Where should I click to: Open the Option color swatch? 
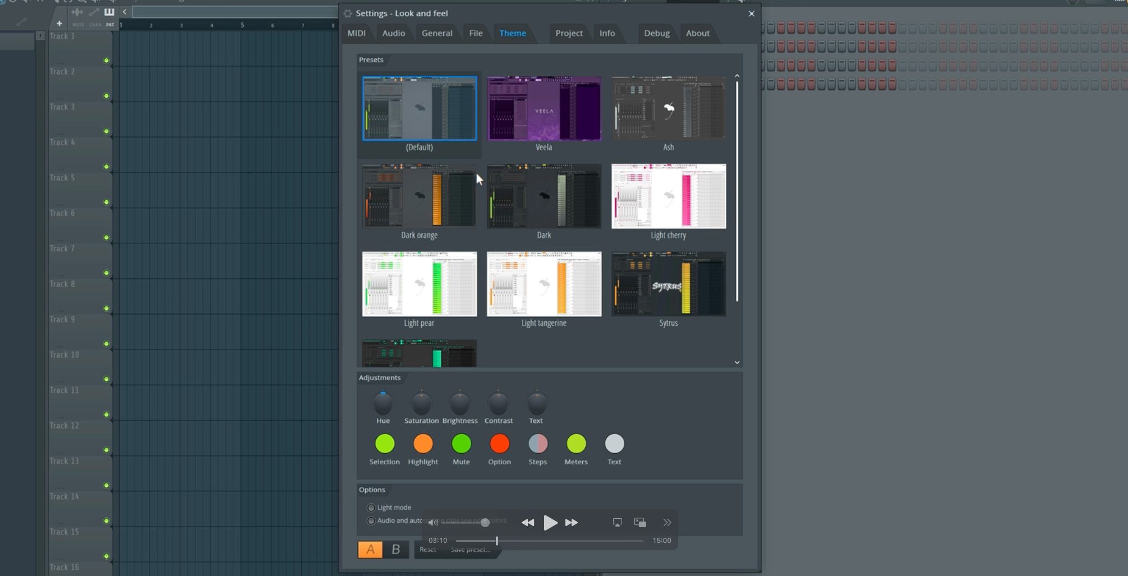tap(499, 444)
